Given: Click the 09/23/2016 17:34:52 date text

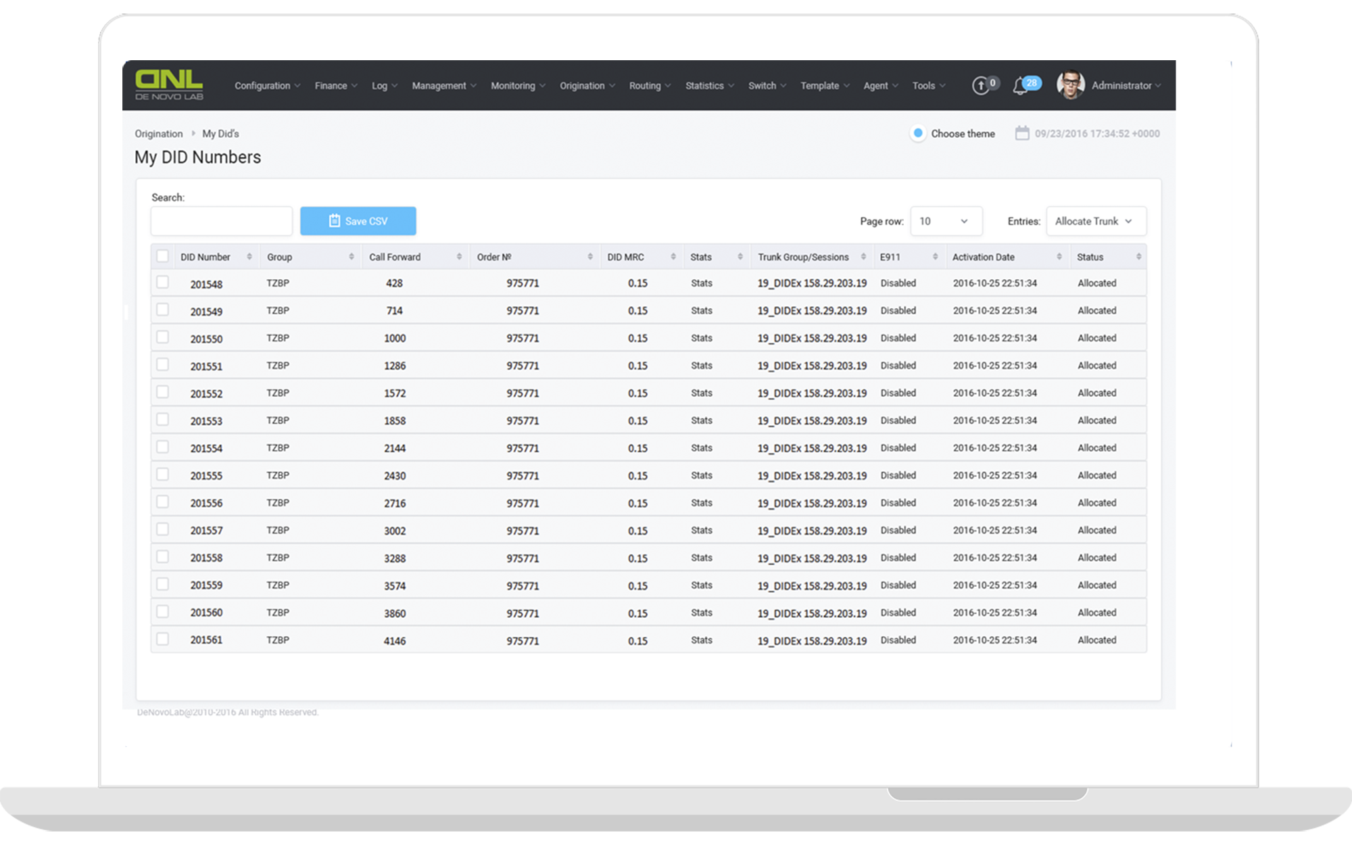Looking at the screenshot, I should click(x=1097, y=134).
